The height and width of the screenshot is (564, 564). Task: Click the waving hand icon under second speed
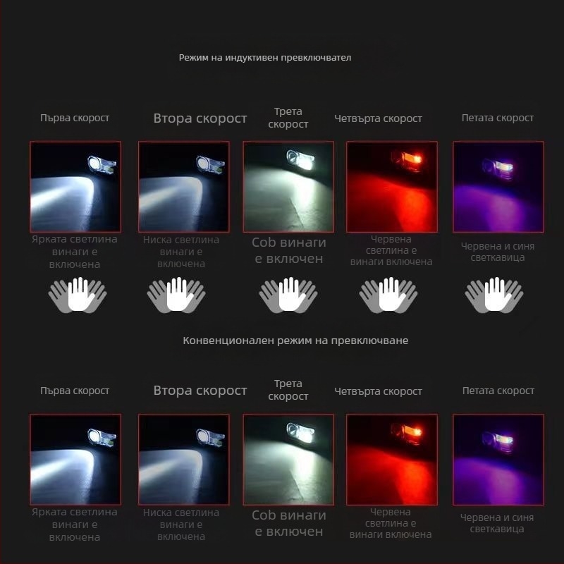pyautogui.click(x=176, y=295)
